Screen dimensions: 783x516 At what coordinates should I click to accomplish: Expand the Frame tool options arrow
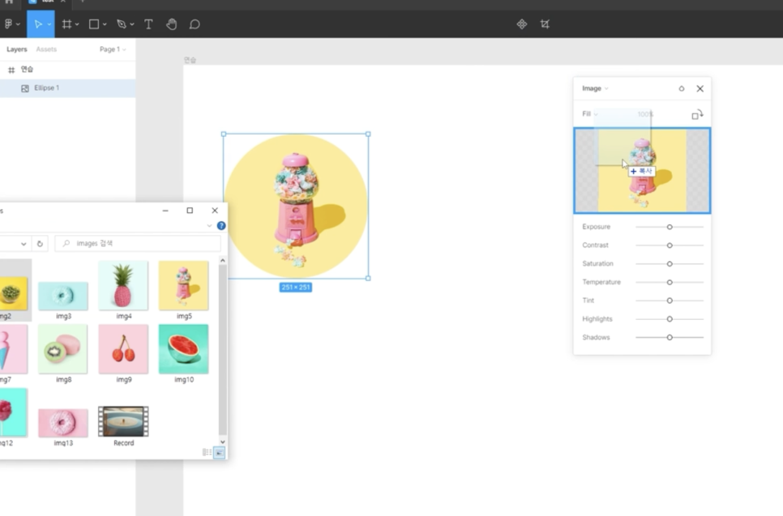click(x=77, y=24)
